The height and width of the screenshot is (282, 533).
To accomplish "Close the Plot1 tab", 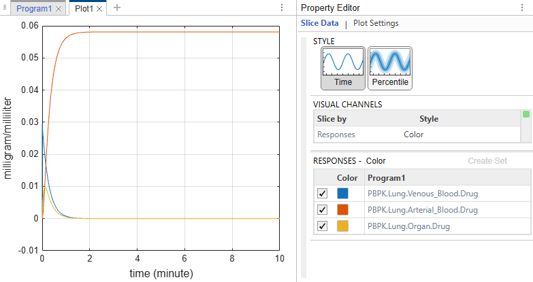I will (99, 9).
